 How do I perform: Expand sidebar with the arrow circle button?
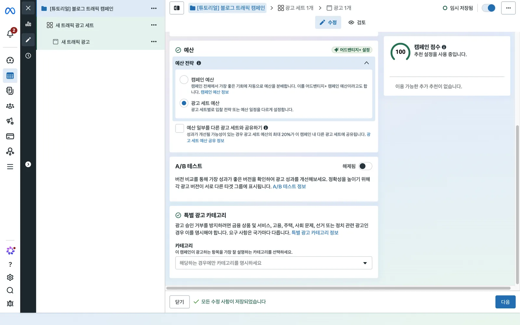pyautogui.click(x=28, y=164)
